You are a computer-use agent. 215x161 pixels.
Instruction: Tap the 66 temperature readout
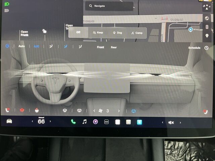pyautogui.click(x=41, y=121)
